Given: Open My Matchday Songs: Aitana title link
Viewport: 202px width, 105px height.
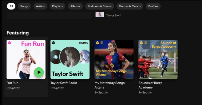Looking at the screenshot, I should 110,85.
